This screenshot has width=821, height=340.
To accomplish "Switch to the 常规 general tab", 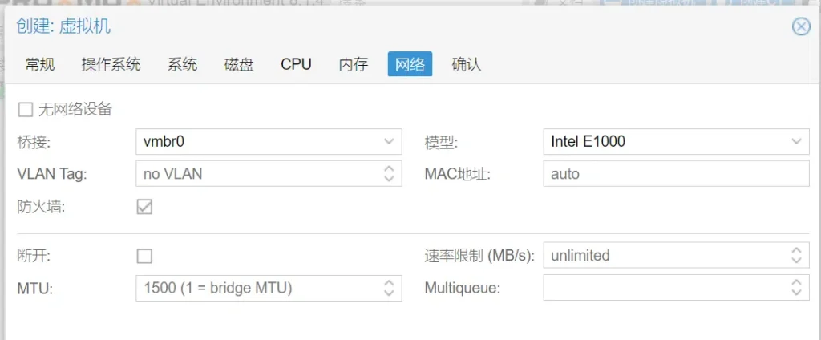I will point(40,64).
